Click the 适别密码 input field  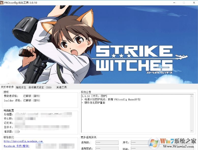pos(107,148)
